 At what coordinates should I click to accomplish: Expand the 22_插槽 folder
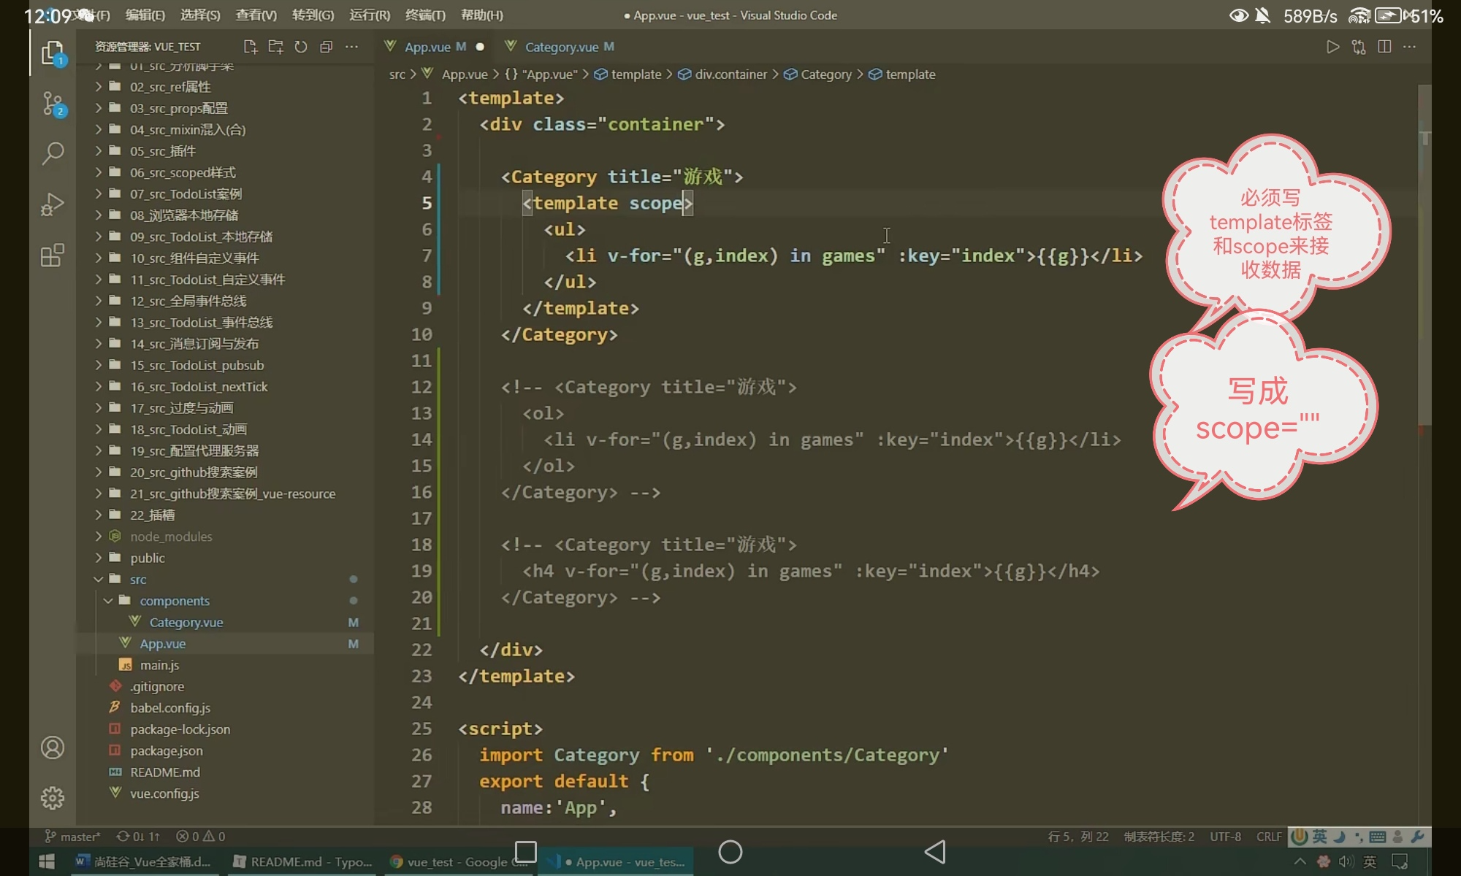[152, 515]
